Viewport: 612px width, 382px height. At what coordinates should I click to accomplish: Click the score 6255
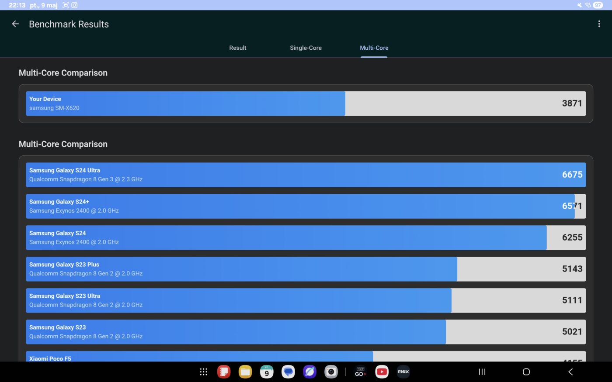pyautogui.click(x=572, y=237)
